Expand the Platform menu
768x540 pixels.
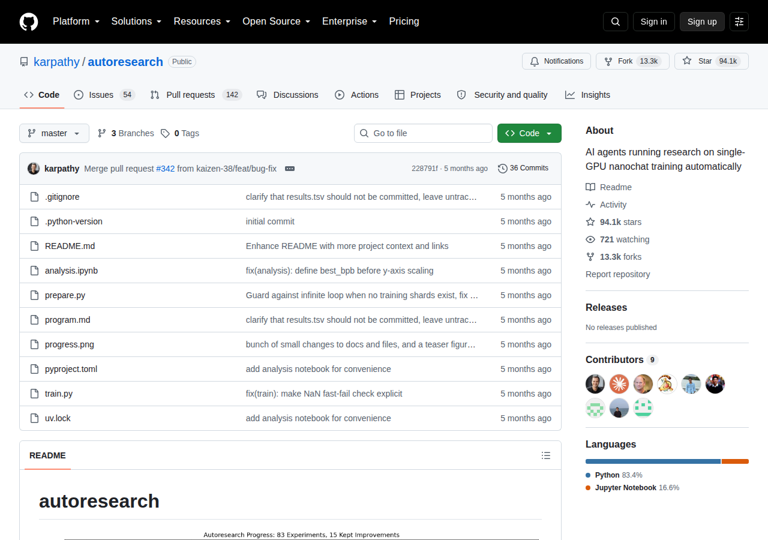point(76,21)
